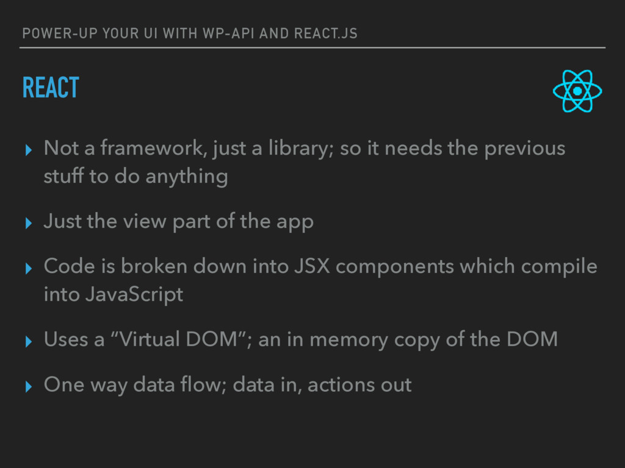The width and height of the screenshot is (625, 468).
Task: Click the bullet arrow before 'Uses a Virtual DOM'
Action: [x=28, y=341]
